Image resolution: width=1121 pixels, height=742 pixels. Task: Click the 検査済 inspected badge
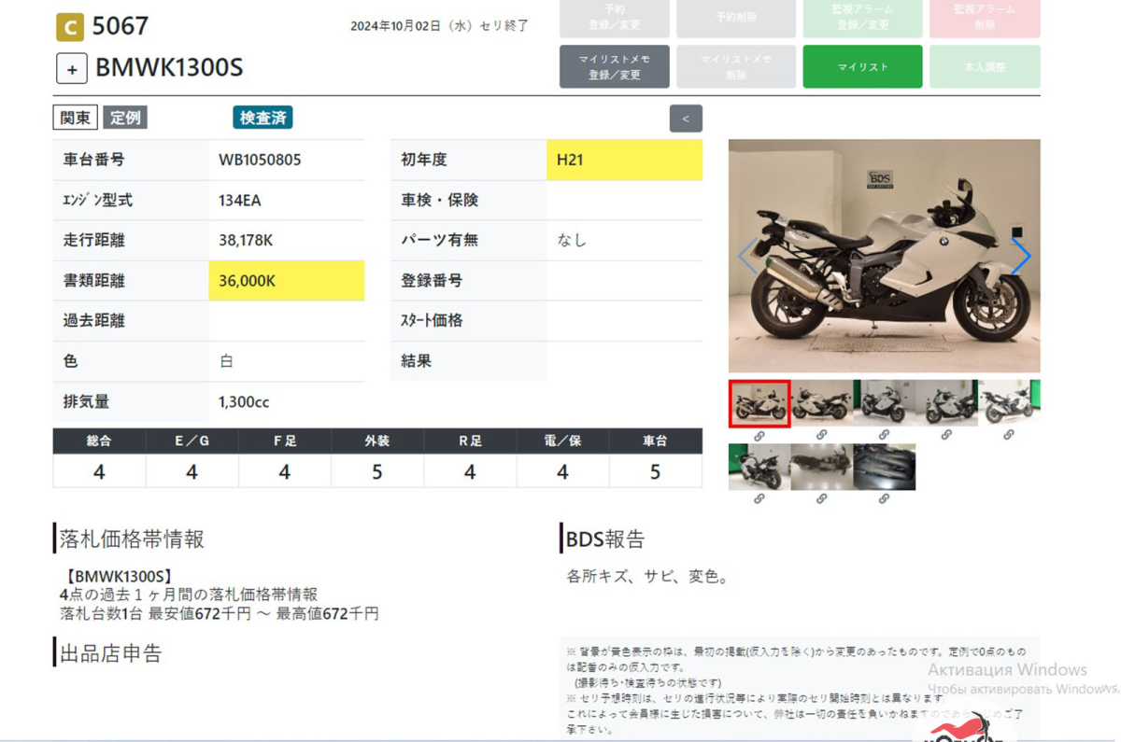pos(263,118)
